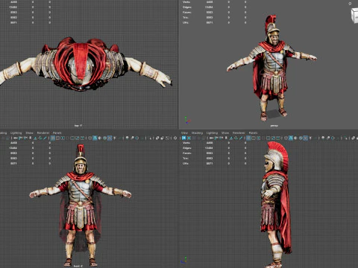Click use all lights in front view toolbar

pyautogui.click(x=114, y=138)
